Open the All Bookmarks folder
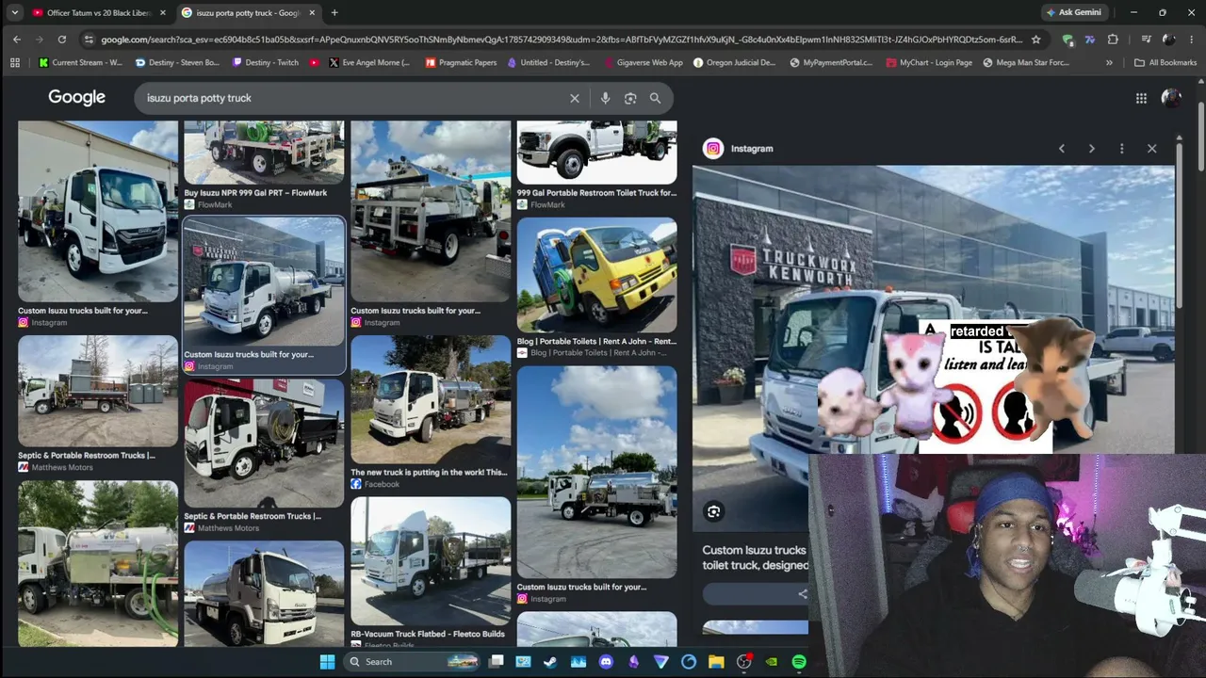Image resolution: width=1206 pixels, height=678 pixels. 1165,62
